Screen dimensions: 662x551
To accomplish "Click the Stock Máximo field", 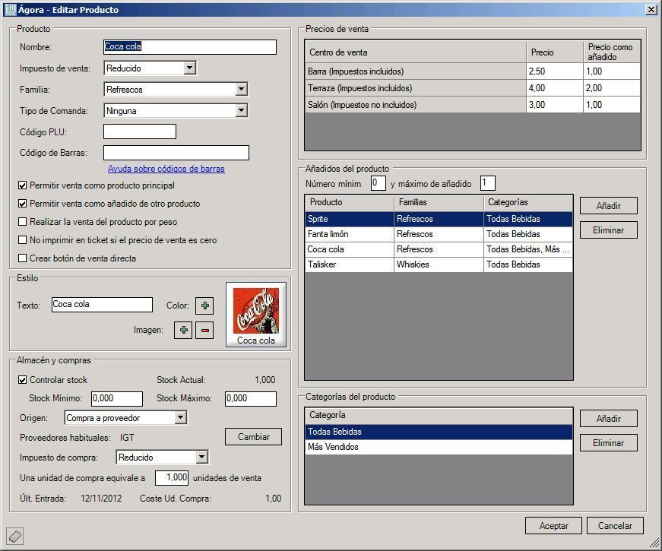I will click(x=251, y=398).
